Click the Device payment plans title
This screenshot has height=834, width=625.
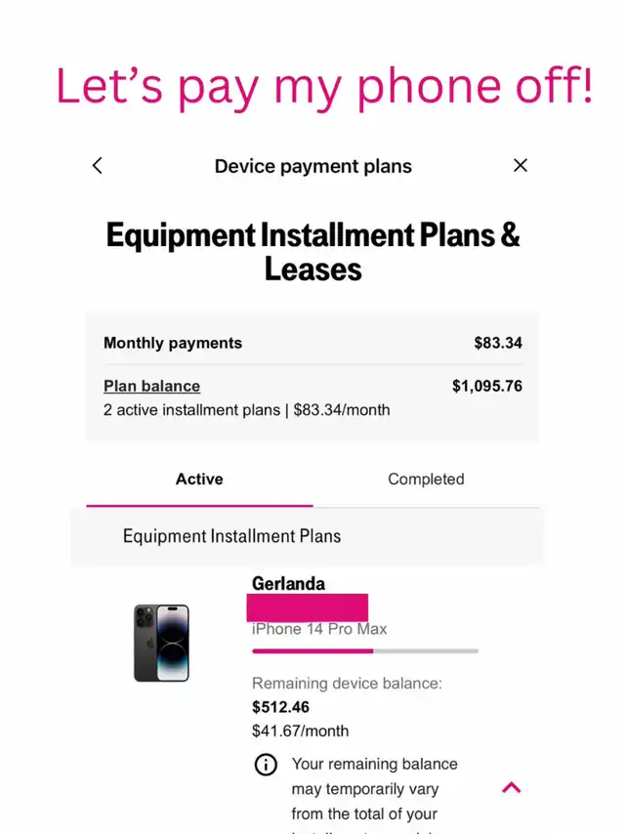(312, 166)
